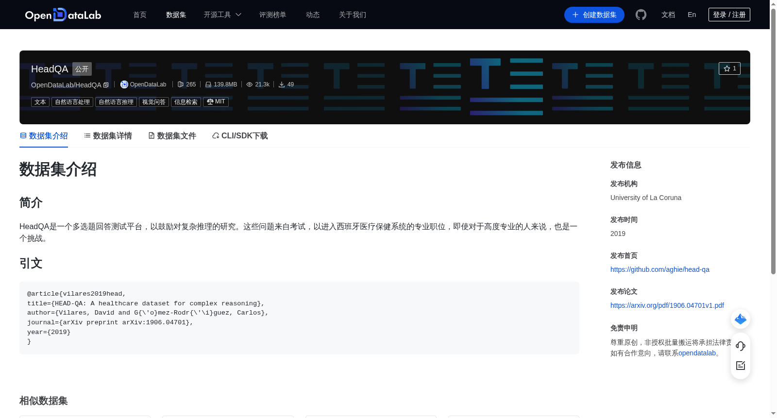Click the 自然语言推理 tag

coord(116,102)
